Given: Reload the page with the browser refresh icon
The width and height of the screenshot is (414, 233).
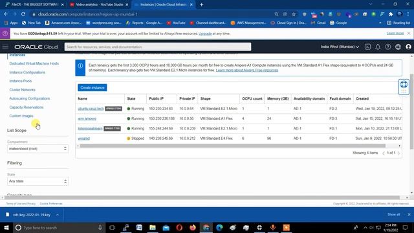Looking at the screenshot, I should (x=23, y=14).
